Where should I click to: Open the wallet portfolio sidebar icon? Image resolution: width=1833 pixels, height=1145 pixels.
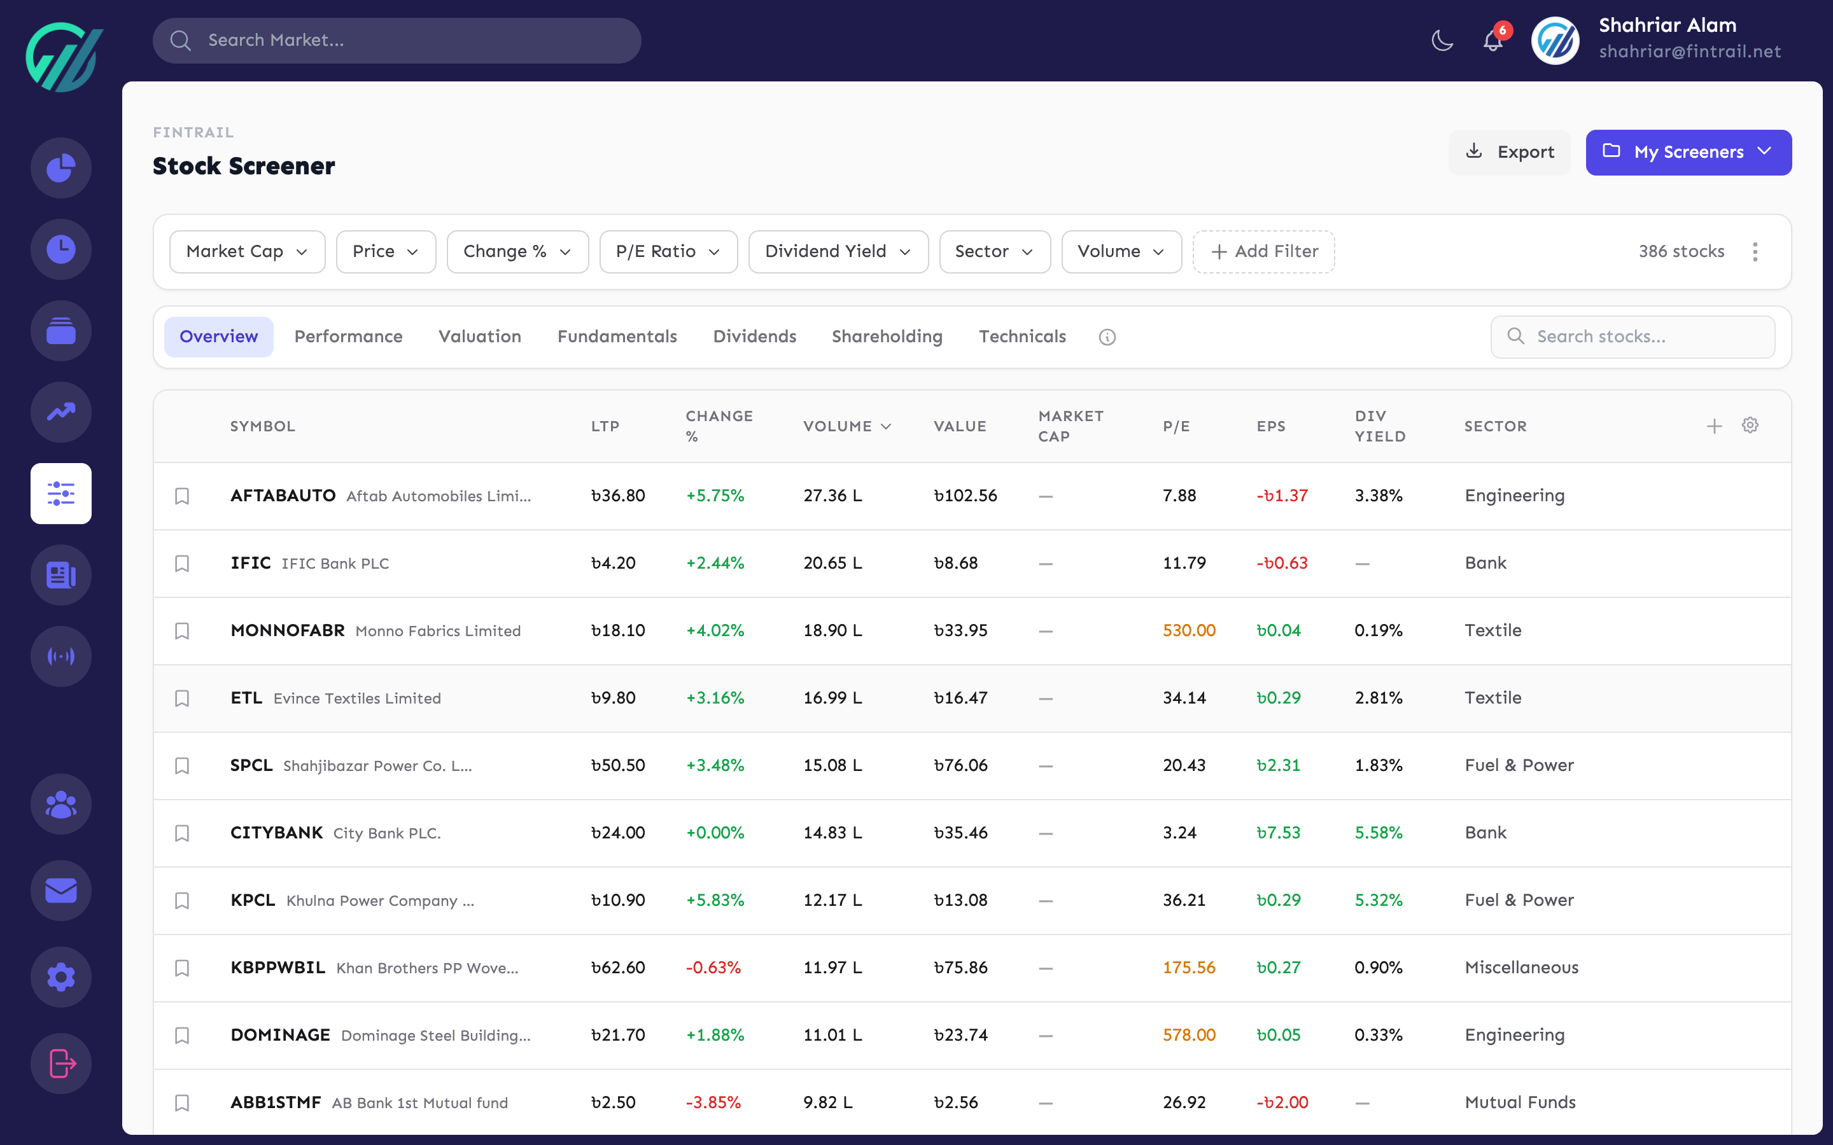coord(60,331)
